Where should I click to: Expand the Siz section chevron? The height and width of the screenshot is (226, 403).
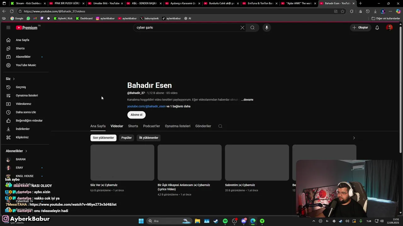[14, 79]
